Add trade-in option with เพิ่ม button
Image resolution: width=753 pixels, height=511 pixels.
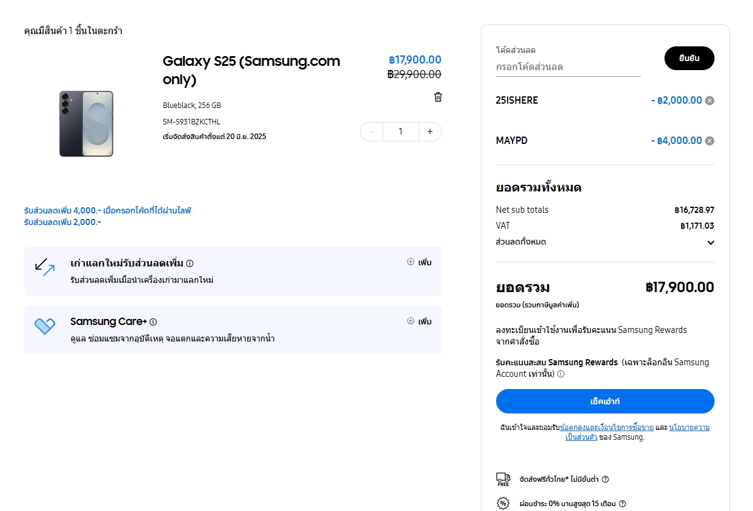[x=419, y=262]
